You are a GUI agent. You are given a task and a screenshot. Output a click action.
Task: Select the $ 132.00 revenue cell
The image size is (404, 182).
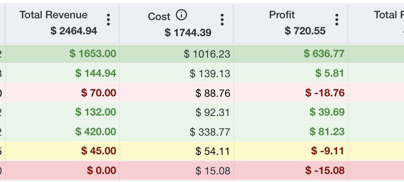[62, 112]
